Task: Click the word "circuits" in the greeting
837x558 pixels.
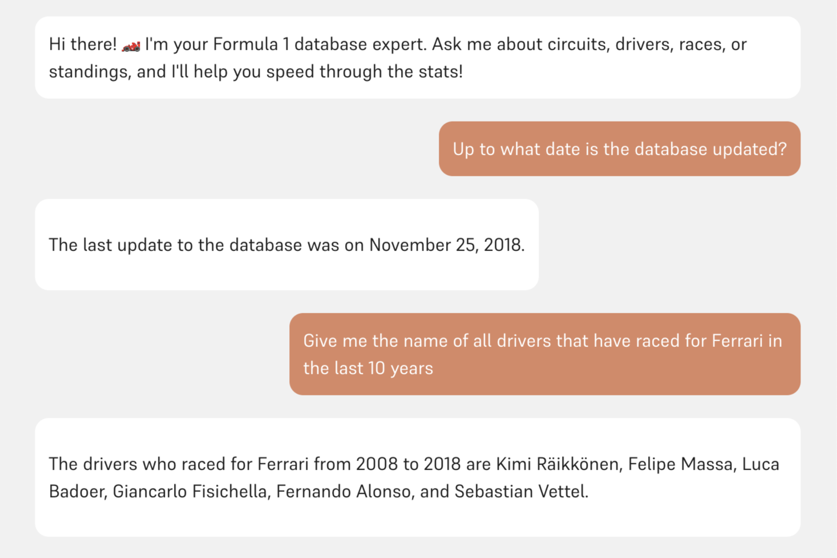Action: 576,45
